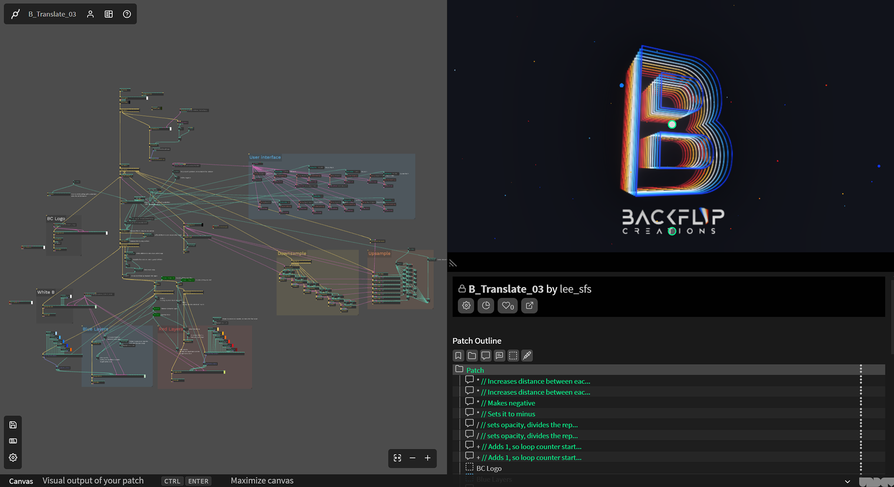Click the comment icon beside '// Sets it to minus'
894x487 pixels.
469,413
